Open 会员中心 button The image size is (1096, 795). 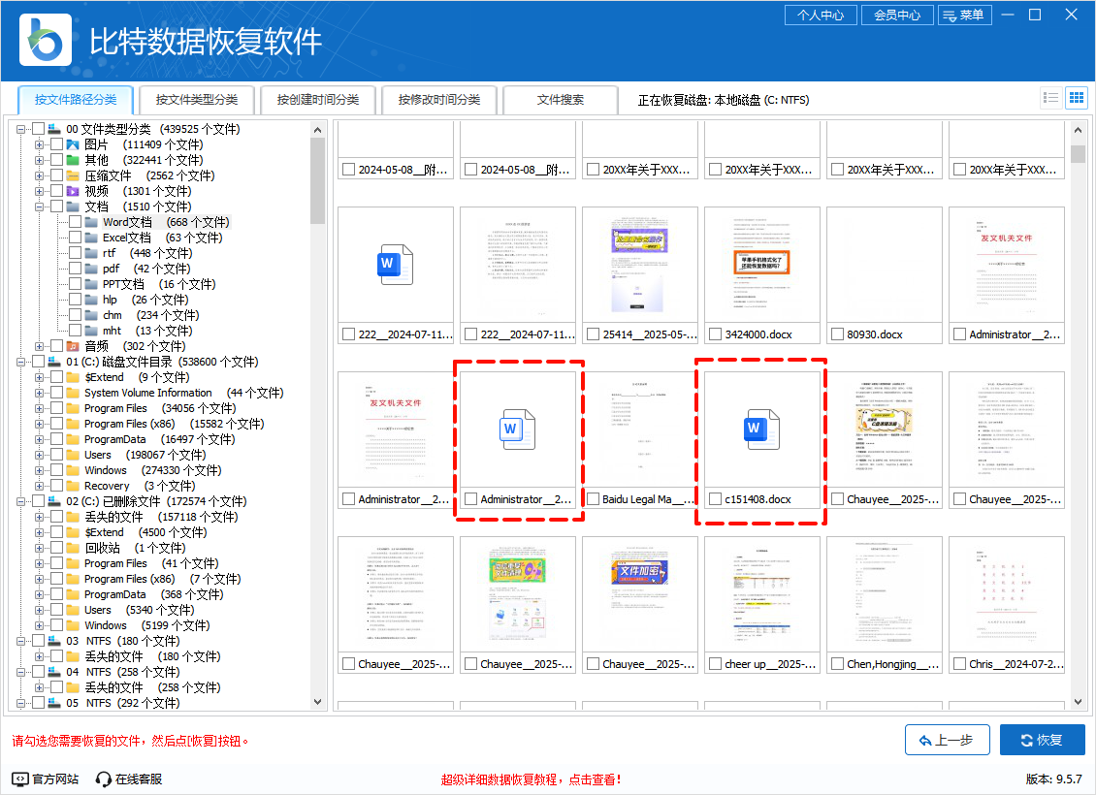tap(897, 16)
